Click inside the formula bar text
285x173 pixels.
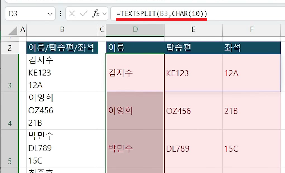coord(161,14)
